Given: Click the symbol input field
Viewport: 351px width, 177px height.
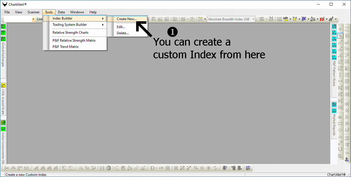Looking at the screenshot, I should (18, 19).
